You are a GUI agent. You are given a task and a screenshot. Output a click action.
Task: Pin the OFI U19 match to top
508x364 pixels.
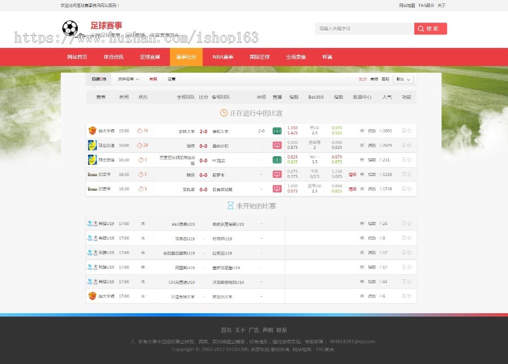404,282
